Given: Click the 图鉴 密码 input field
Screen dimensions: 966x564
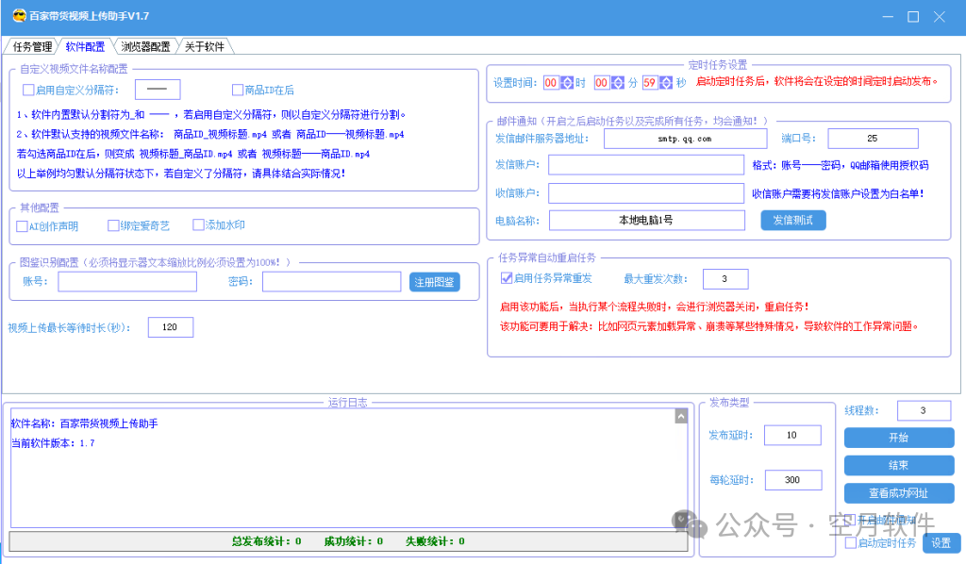Looking at the screenshot, I should click(x=331, y=281).
